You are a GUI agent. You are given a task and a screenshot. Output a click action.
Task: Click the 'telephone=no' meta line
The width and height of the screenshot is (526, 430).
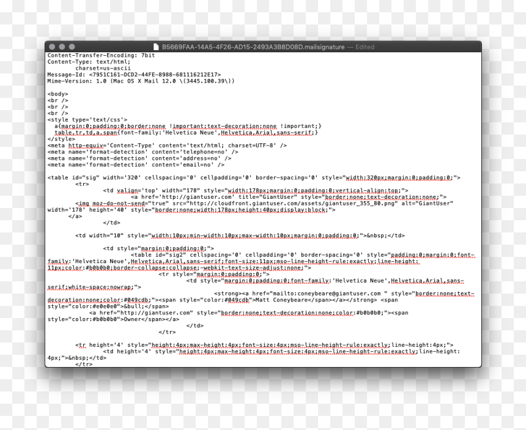[143, 152]
